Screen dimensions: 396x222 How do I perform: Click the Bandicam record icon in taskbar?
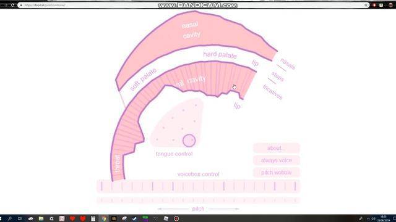pyautogui.click(x=176, y=218)
